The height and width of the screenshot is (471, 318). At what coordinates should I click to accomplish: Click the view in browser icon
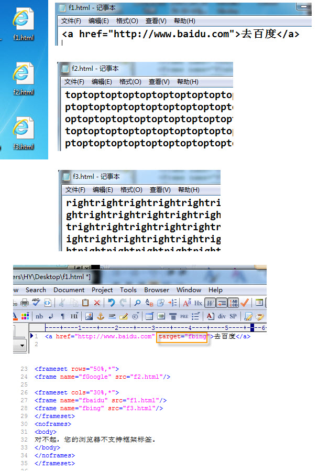click(x=48, y=303)
